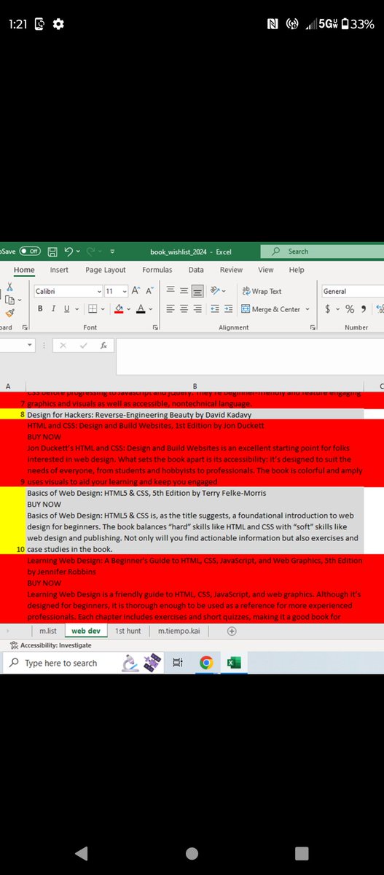
Task: Apply Comma Style format
Action: pyautogui.click(x=363, y=309)
